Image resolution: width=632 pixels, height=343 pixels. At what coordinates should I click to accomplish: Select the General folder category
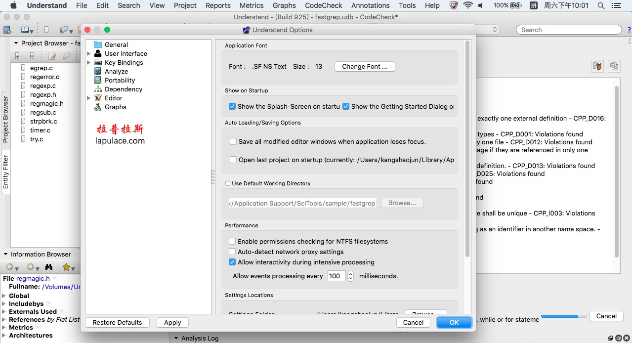point(98,44)
